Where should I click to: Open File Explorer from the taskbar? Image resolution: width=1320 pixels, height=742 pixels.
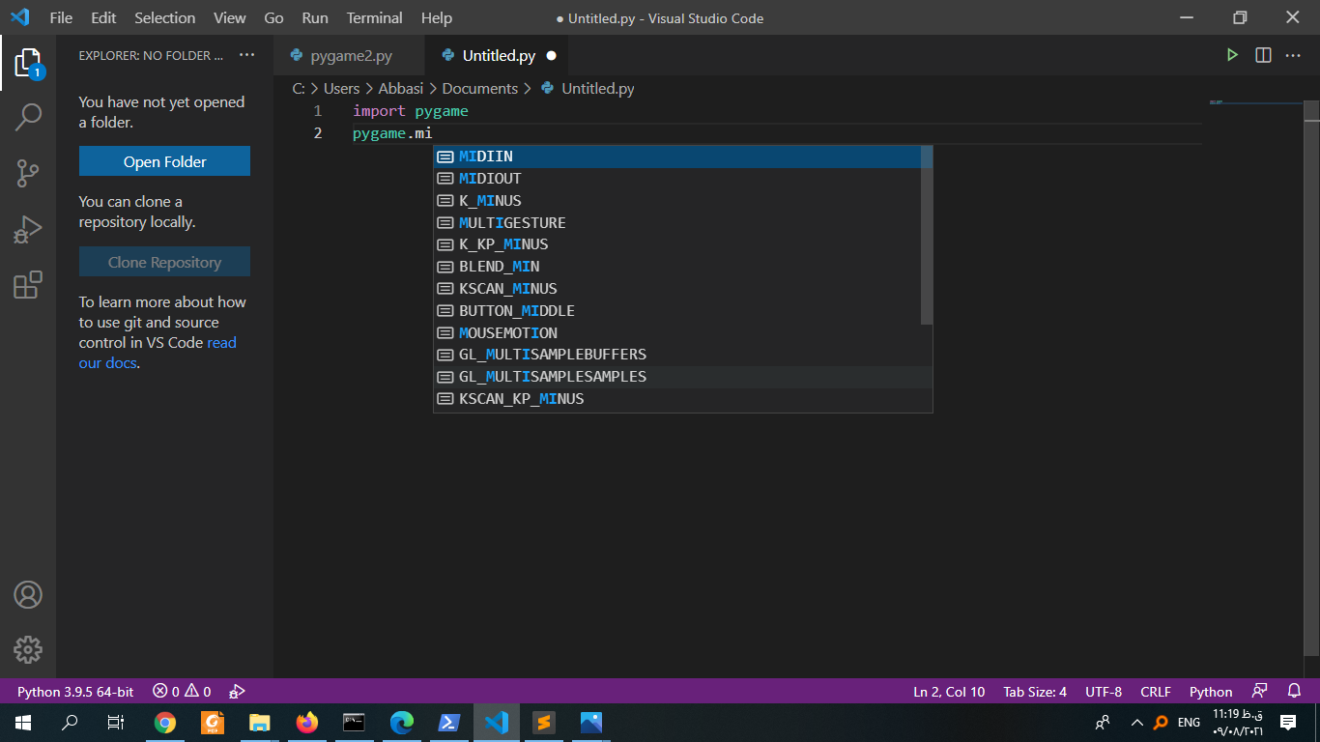[x=260, y=723]
